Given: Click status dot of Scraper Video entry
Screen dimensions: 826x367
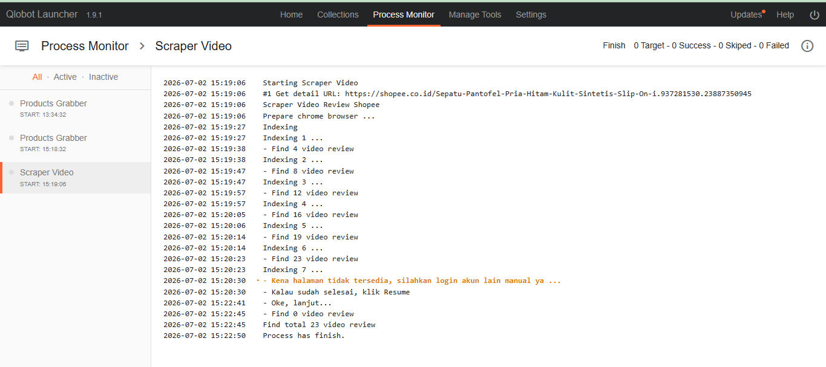Looking at the screenshot, I should point(11,172).
